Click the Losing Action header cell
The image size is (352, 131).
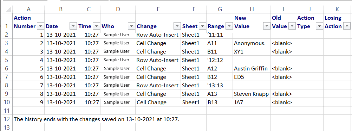(x=337, y=22)
